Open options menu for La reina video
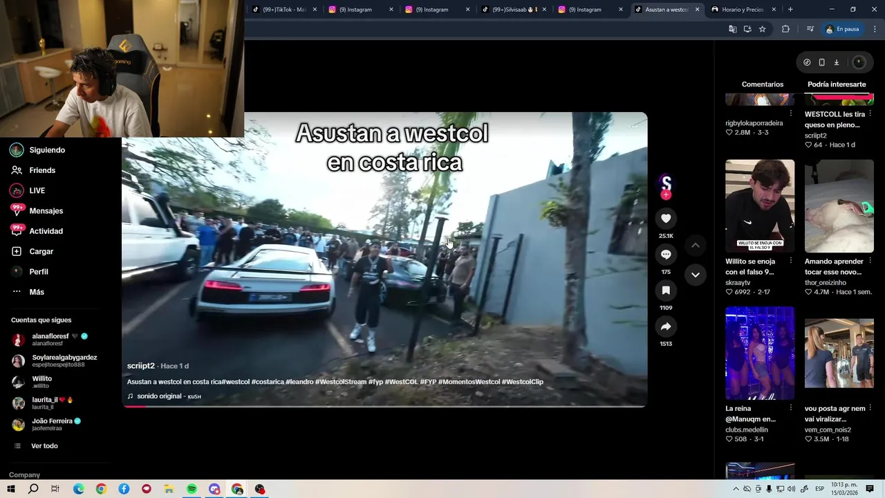This screenshot has width=885, height=498. [x=791, y=408]
